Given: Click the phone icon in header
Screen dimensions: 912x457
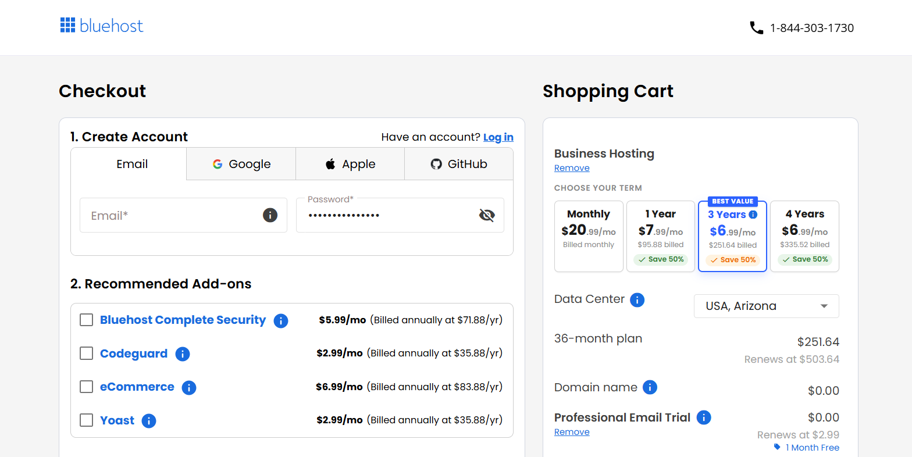Looking at the screenshot, I should coord(756,28).
